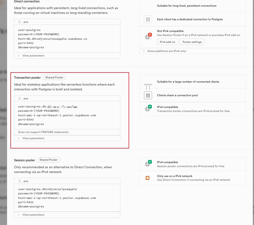
Task: Click the Session pooler .env file icon
Action: [x=19, y=181]
